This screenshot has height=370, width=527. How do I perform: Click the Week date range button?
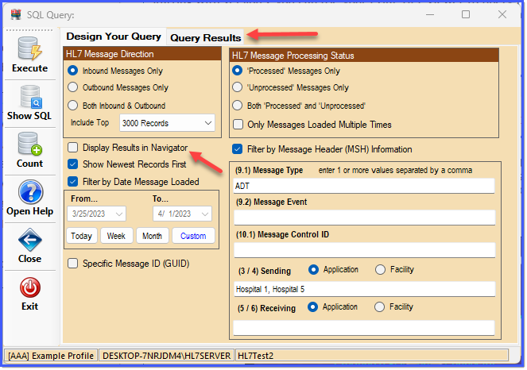116,236
